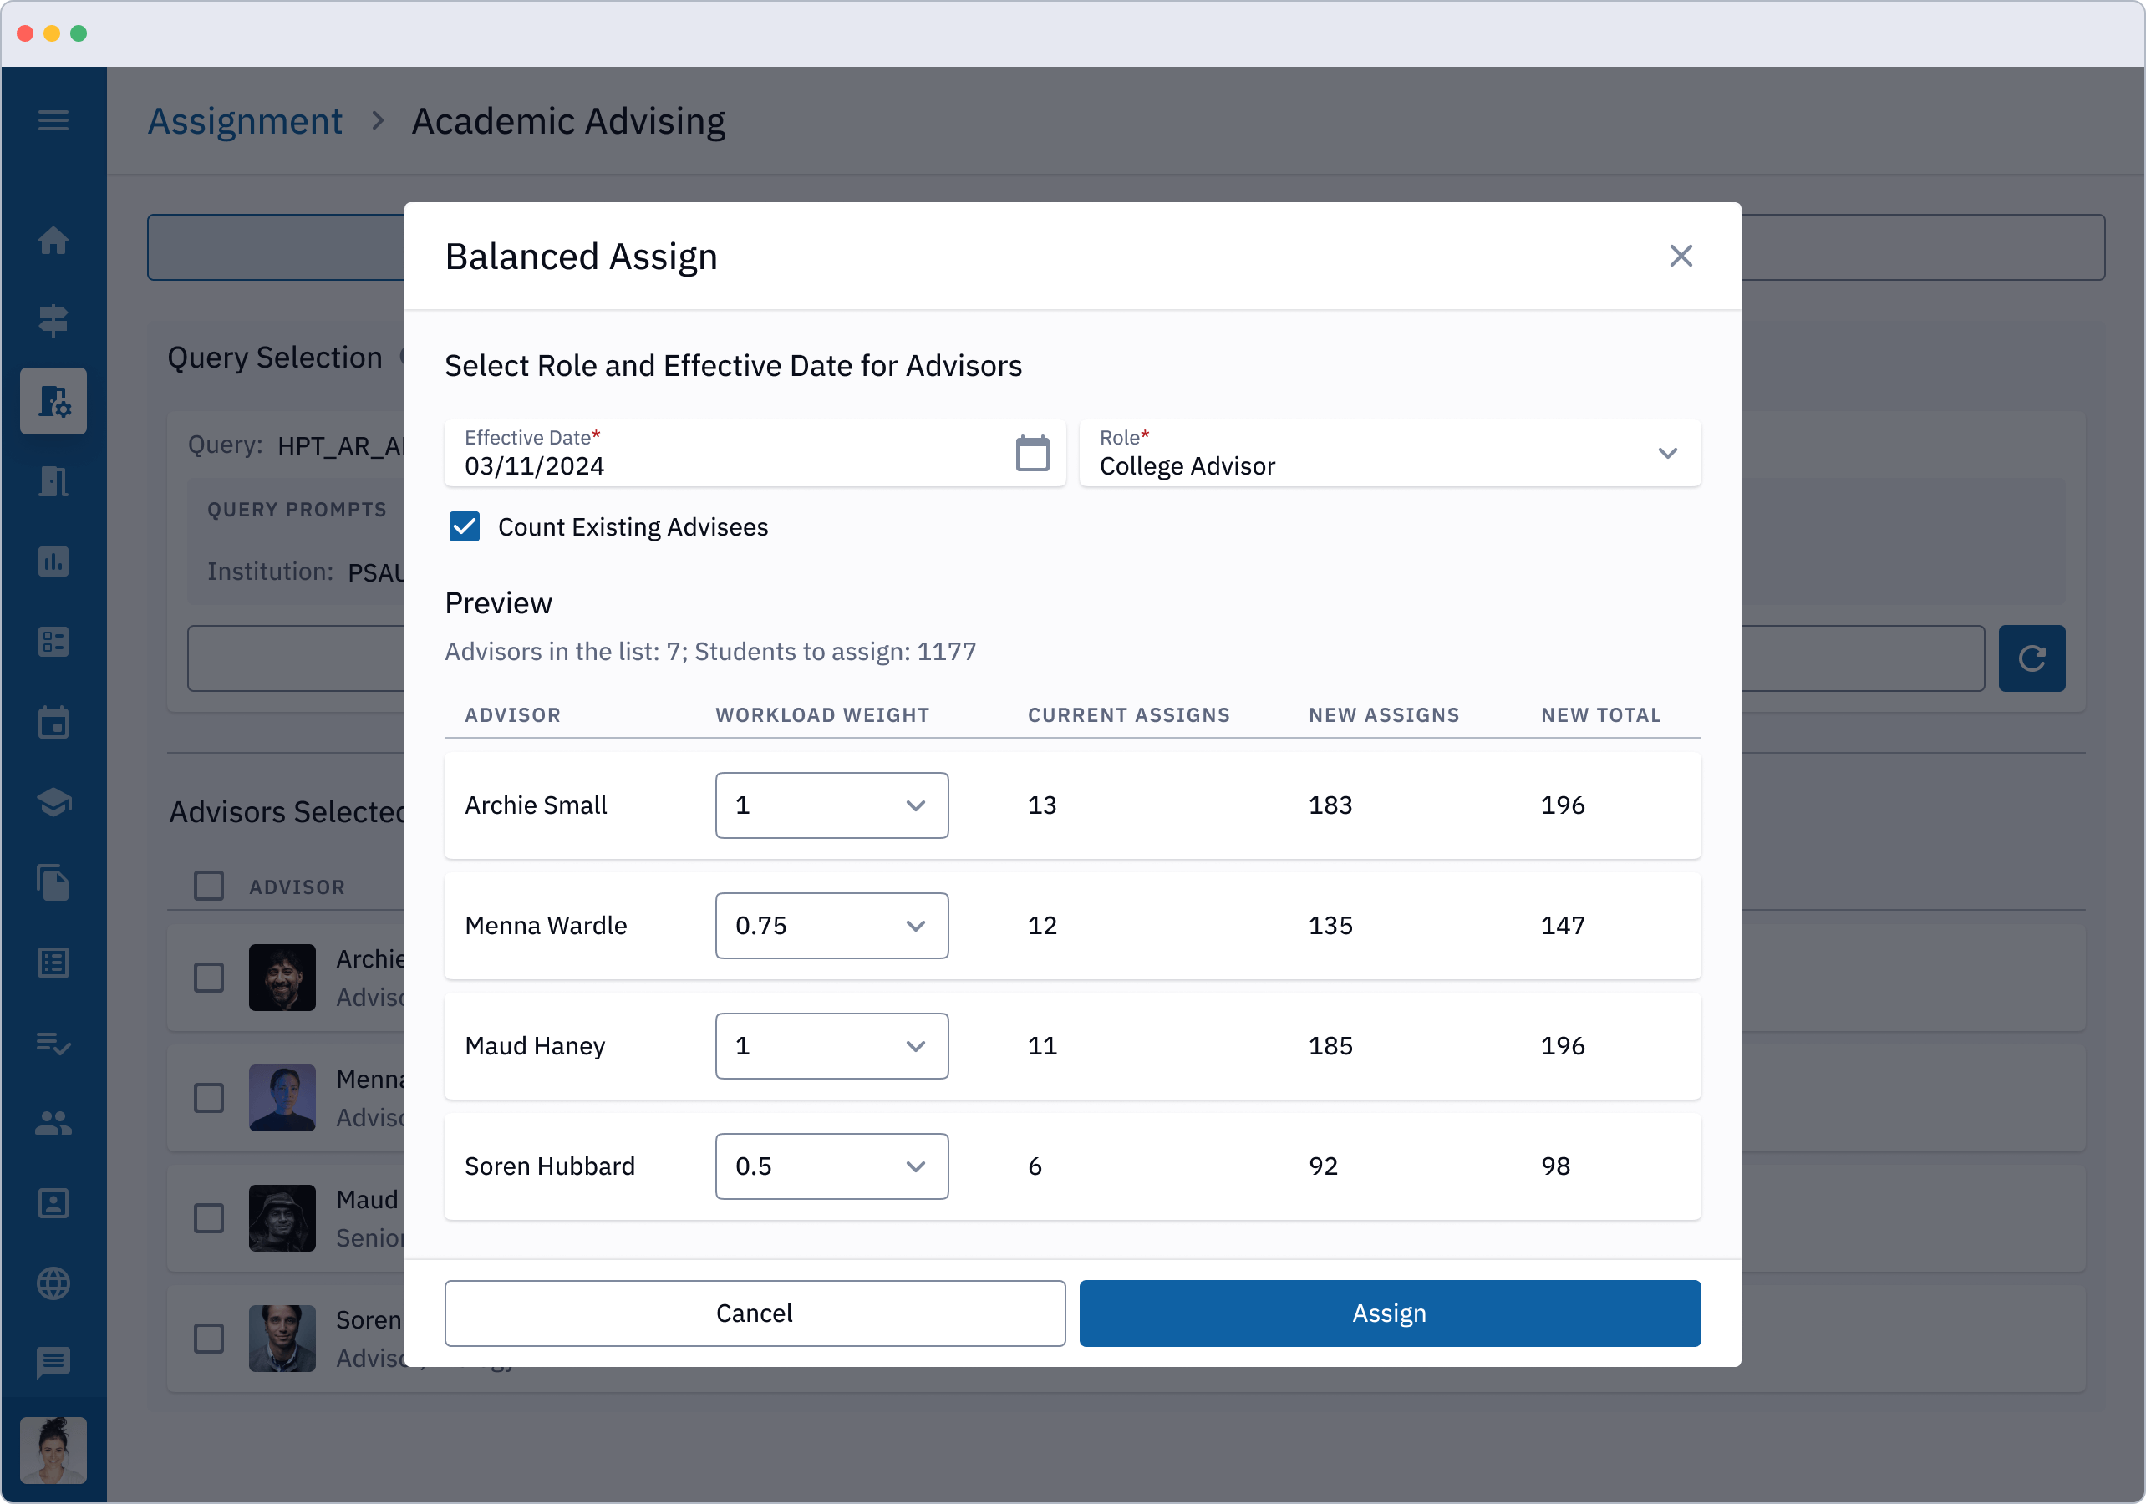Click the breadcrumb chevron separator
This screenshot has width=2146, height=1504.
click(x=378, y=121)
